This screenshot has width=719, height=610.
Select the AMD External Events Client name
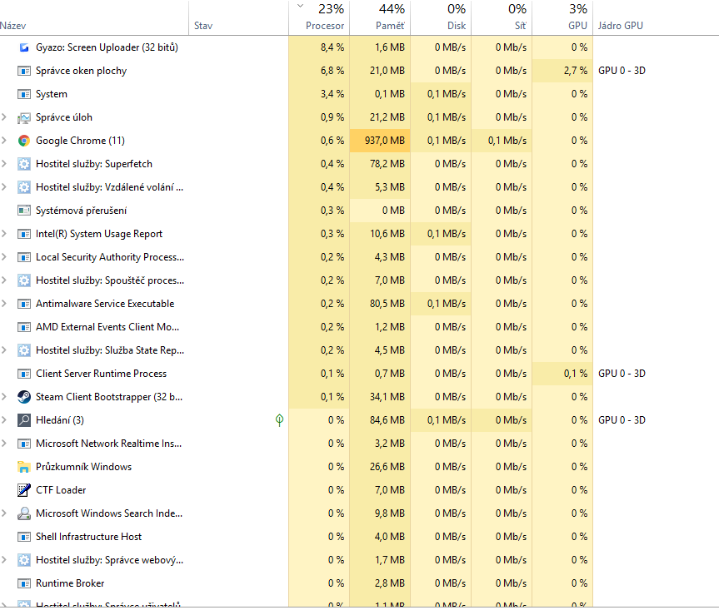107,327
